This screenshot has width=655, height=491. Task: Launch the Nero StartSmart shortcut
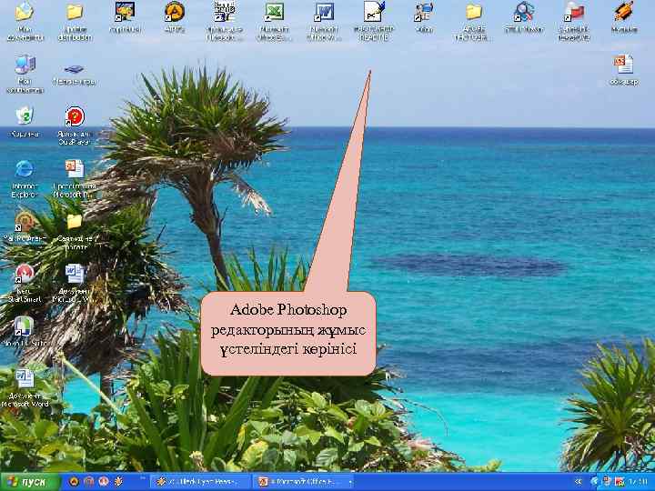25,283
